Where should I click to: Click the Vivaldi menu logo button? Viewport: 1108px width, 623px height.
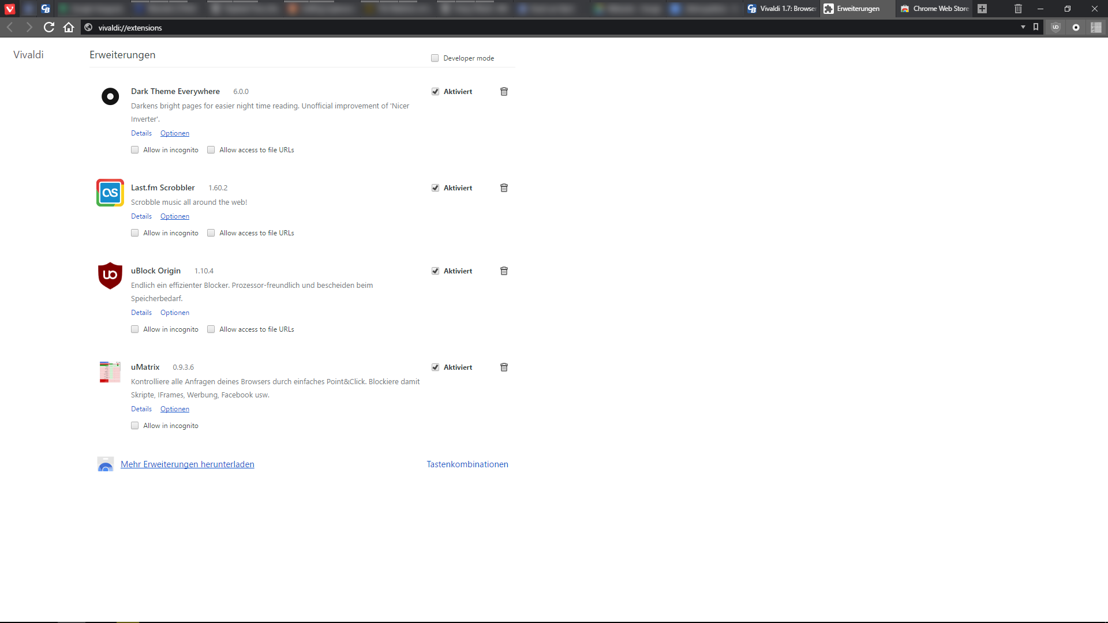[10, 9]
